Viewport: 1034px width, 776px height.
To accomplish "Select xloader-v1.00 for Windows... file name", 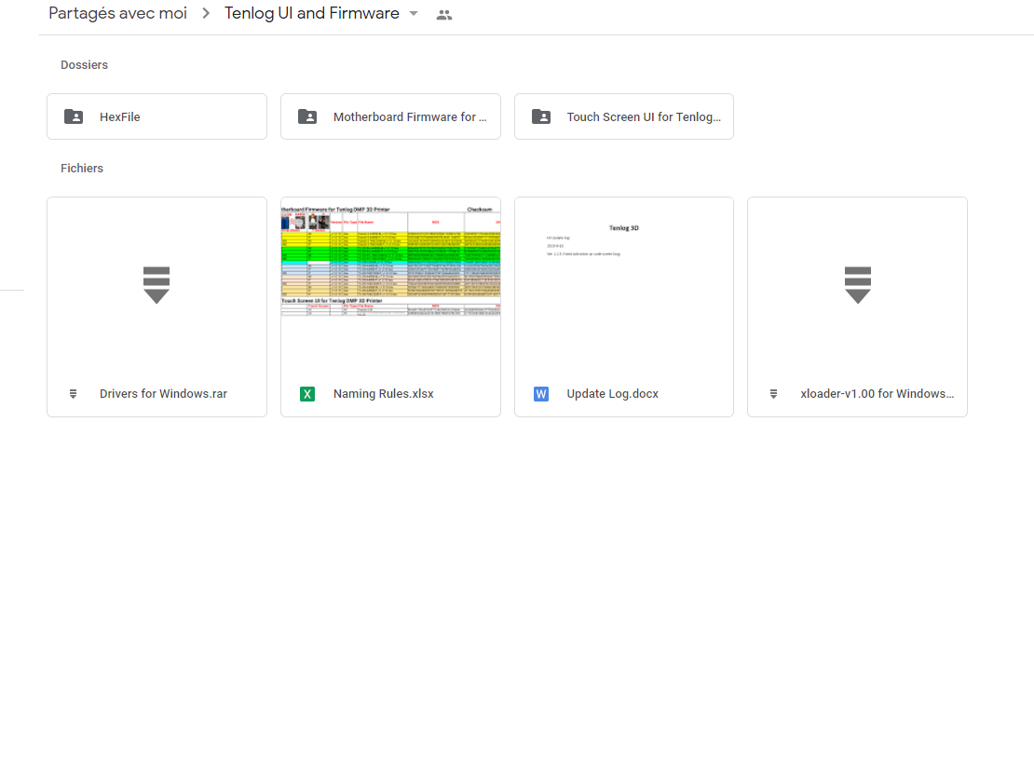I will tap(878, 394).
